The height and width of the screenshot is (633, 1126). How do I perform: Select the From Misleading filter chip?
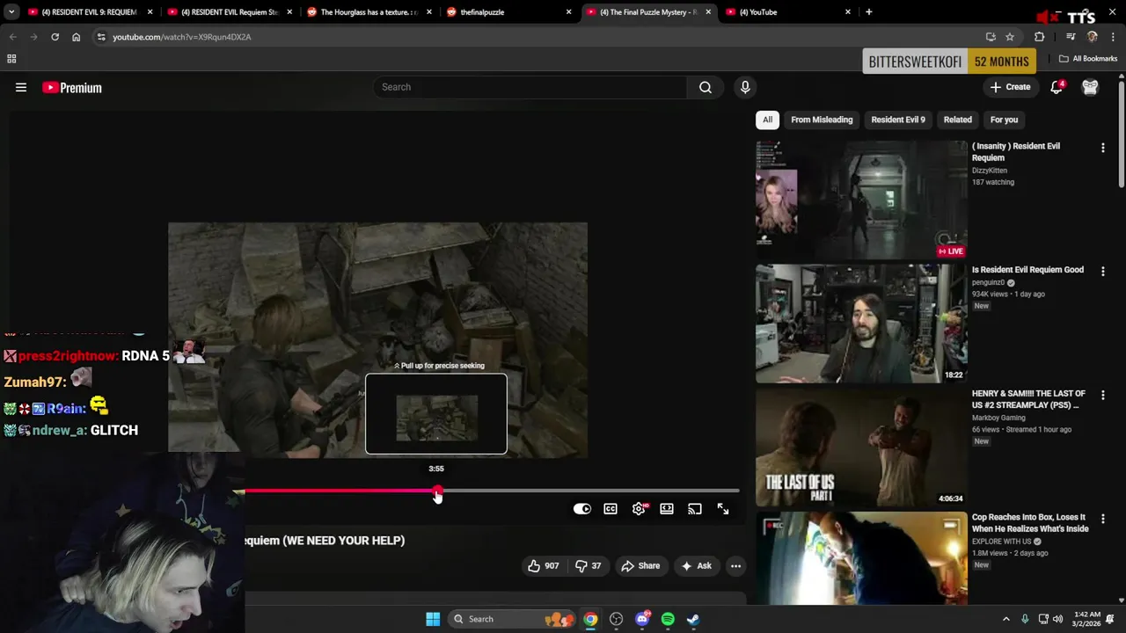point(822,120)
